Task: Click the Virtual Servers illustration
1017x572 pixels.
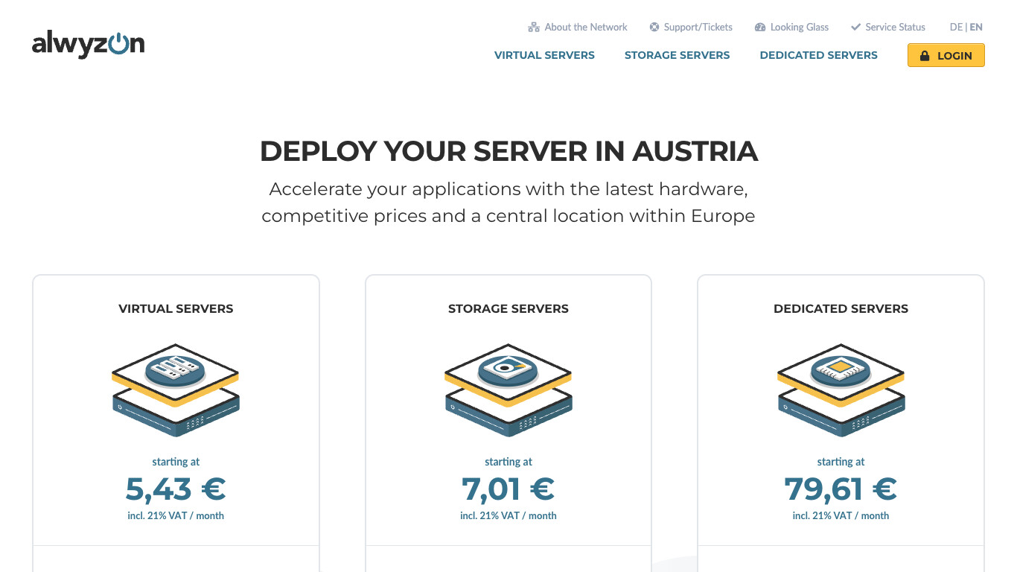Action: [176, 390]
